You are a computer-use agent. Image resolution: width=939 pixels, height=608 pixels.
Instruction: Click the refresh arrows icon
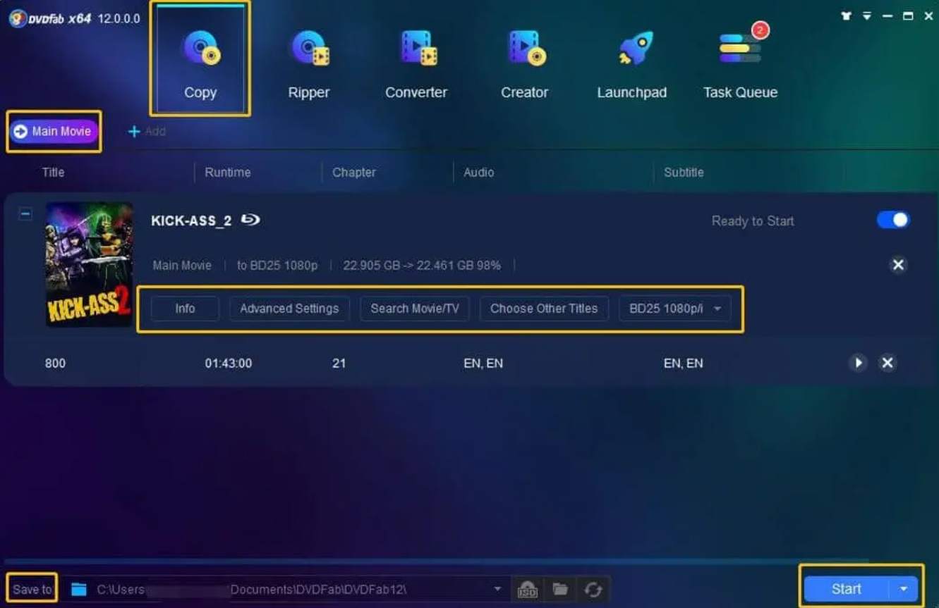[593, 589]
